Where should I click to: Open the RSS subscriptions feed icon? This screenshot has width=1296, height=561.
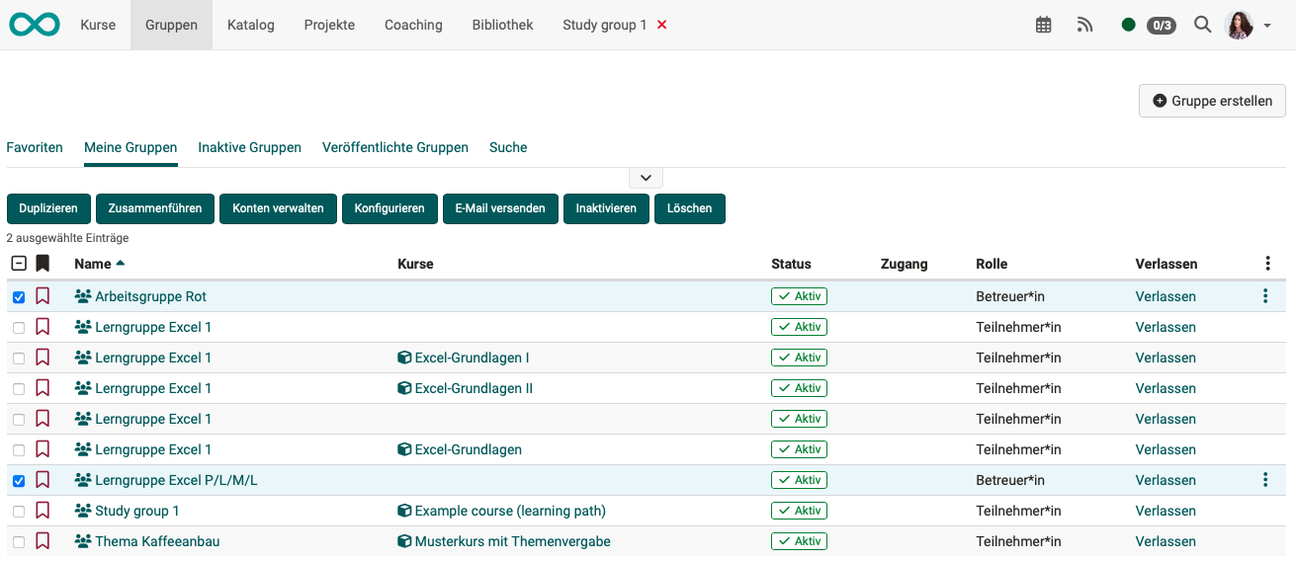point(1085,25)
